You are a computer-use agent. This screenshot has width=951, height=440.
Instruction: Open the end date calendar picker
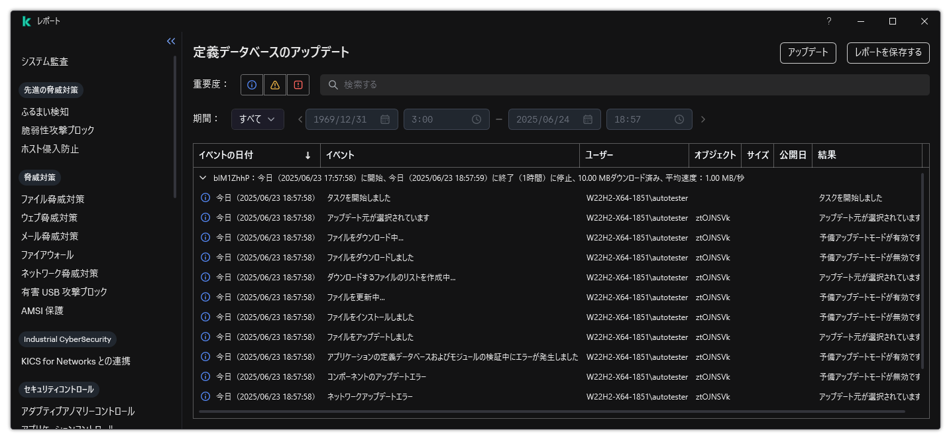(587, 119)
